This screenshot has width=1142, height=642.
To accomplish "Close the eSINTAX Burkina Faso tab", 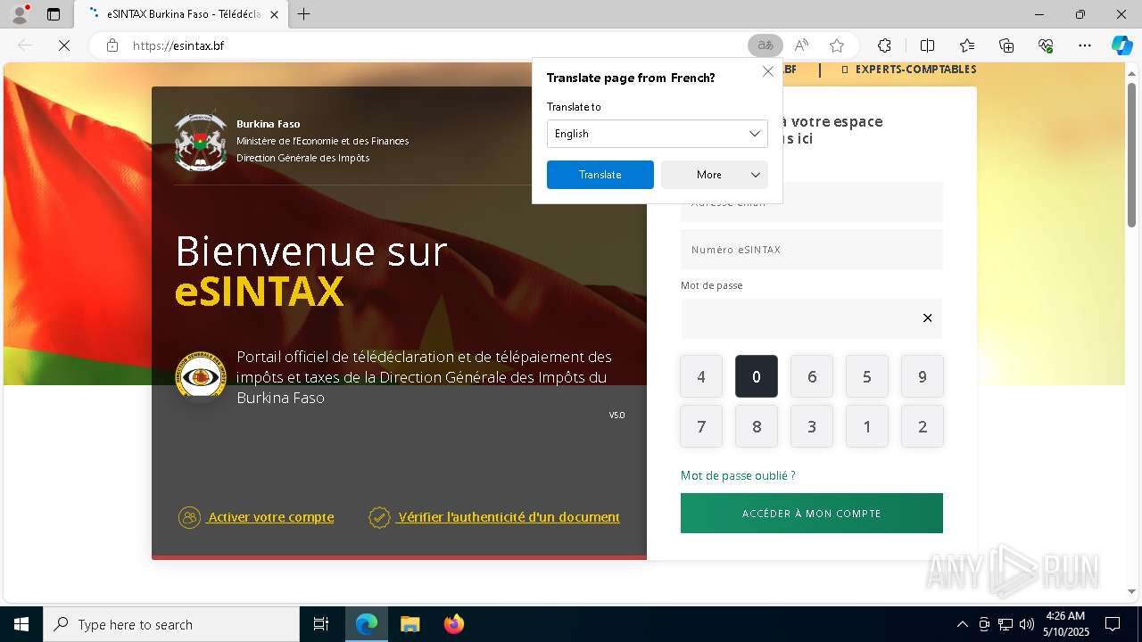I will 274,14.
